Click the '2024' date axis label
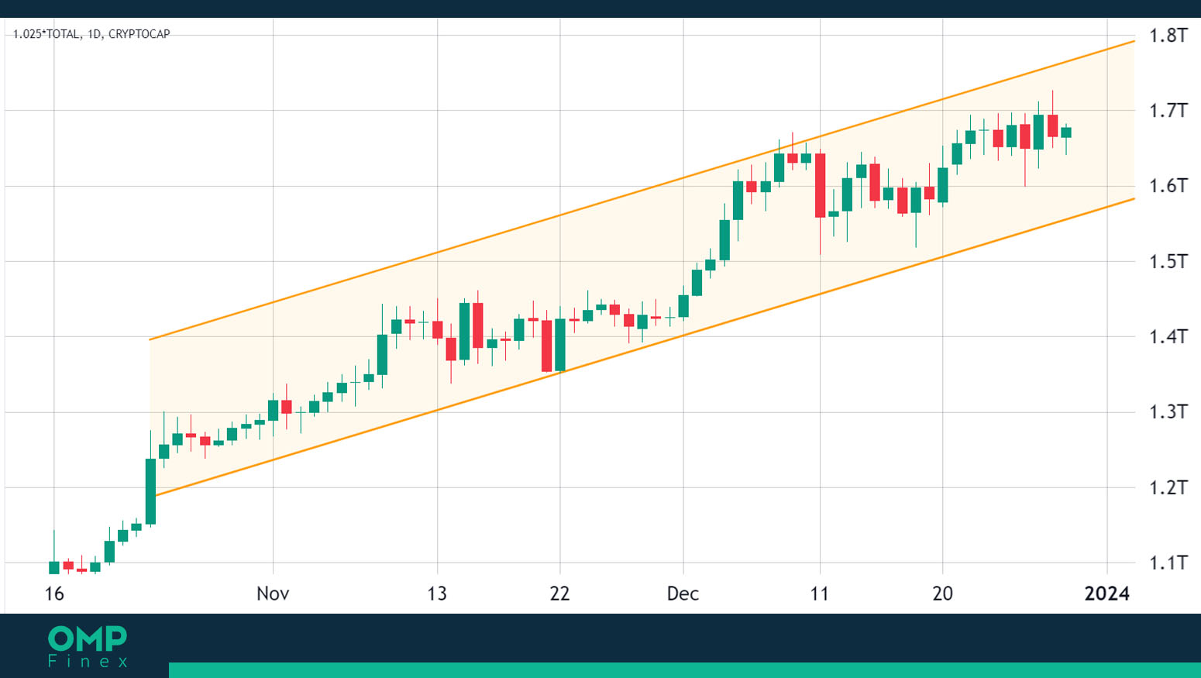 [x=1106, y=594]
